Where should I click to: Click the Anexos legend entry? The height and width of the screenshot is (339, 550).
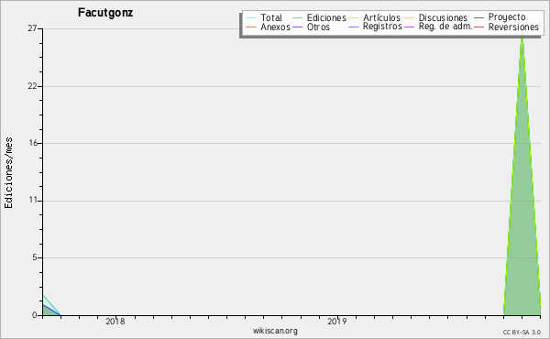(268, 27)
